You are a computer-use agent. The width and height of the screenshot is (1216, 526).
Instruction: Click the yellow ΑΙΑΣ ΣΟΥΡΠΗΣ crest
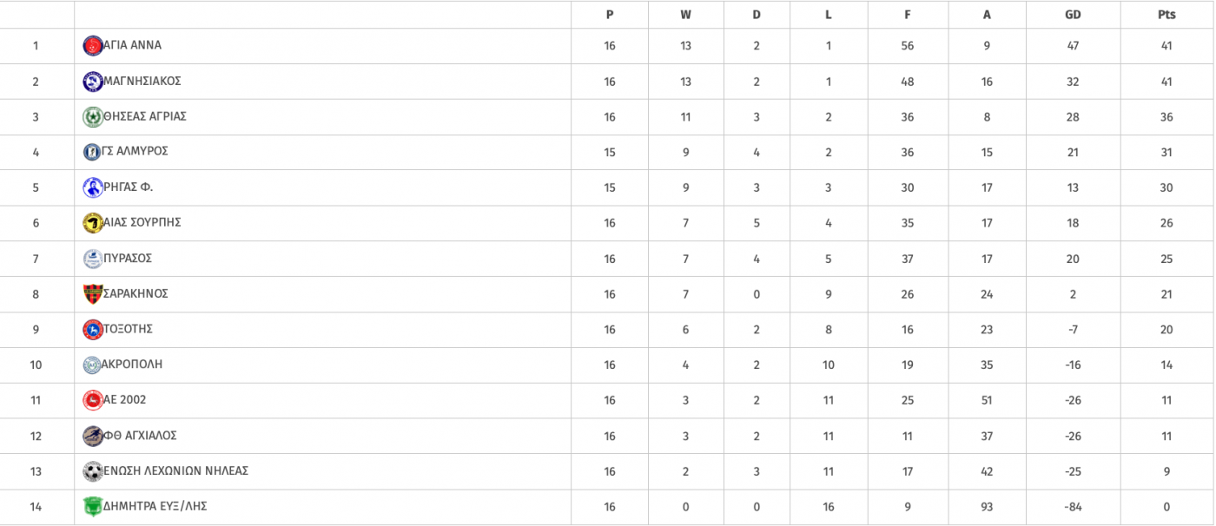click(x=93, y=223)
